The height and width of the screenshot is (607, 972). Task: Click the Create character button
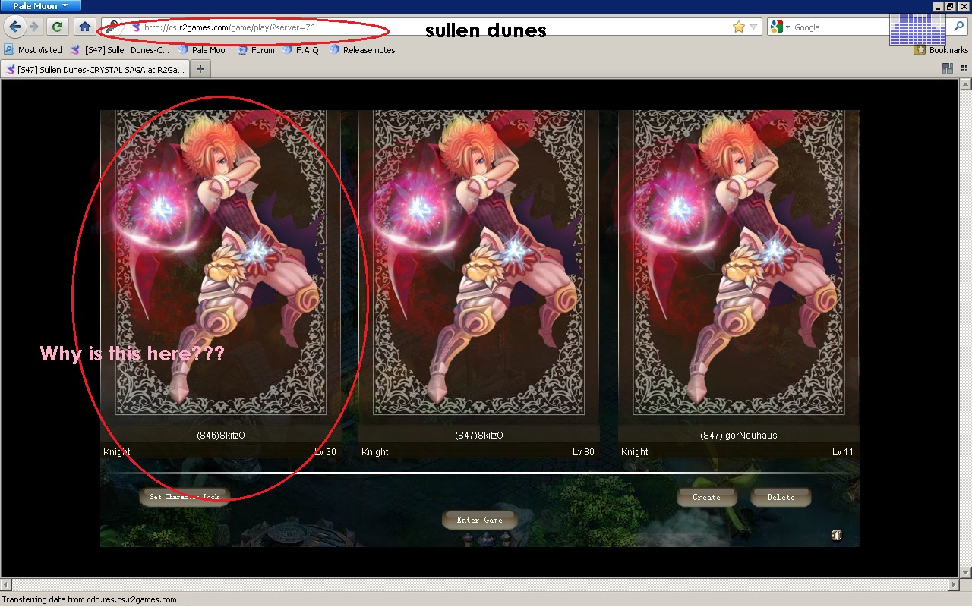(x=706, y=497)
